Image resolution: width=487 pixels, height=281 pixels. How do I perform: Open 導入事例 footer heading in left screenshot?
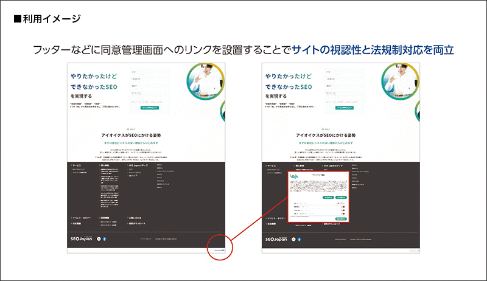104,165
